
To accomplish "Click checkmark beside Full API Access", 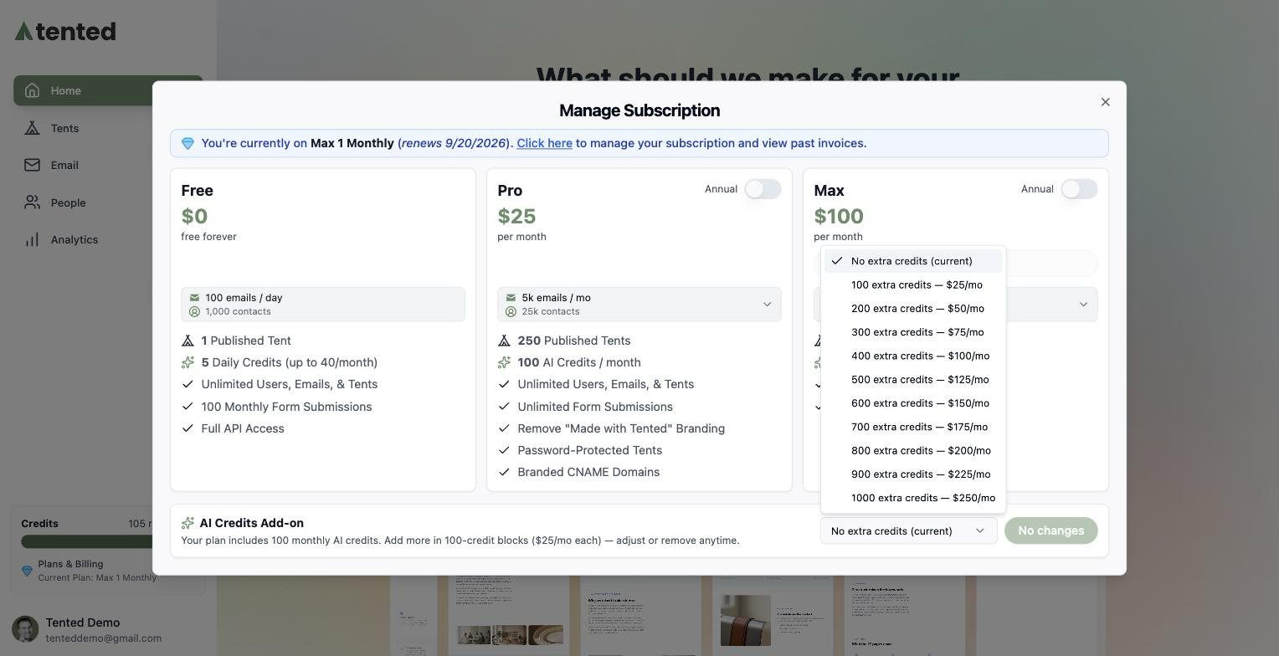I will tap(187, 428).
